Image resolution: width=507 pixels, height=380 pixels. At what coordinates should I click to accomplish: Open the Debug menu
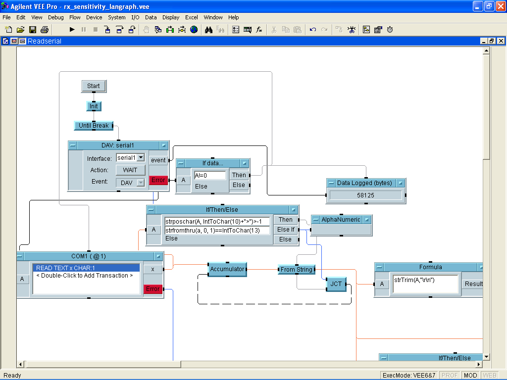coord(55,17)
